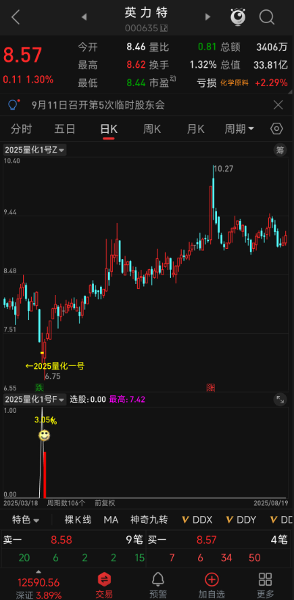Tap the current price 8.57 header
The height and width of the screenshot is (600, 294).
point(23,56)
